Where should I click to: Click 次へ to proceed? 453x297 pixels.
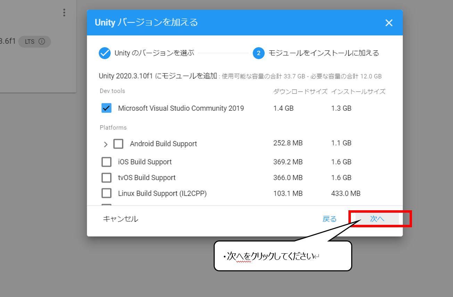pyautogui.click(x=377, y=219)
